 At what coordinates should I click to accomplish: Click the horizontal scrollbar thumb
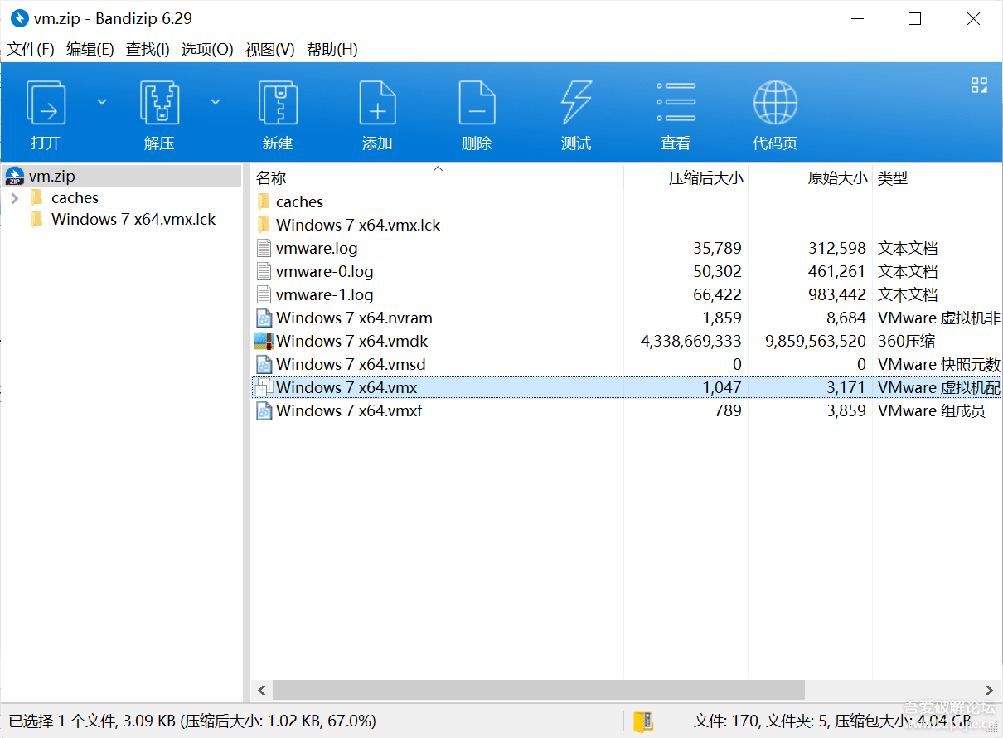click(x=539, y=690)
